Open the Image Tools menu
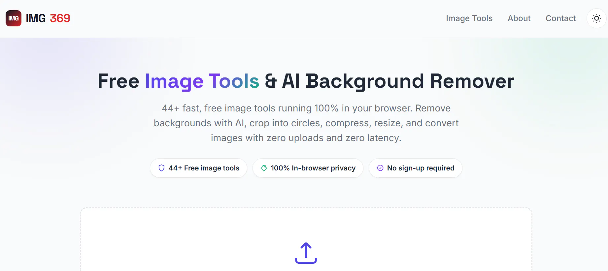 [469, 18]
